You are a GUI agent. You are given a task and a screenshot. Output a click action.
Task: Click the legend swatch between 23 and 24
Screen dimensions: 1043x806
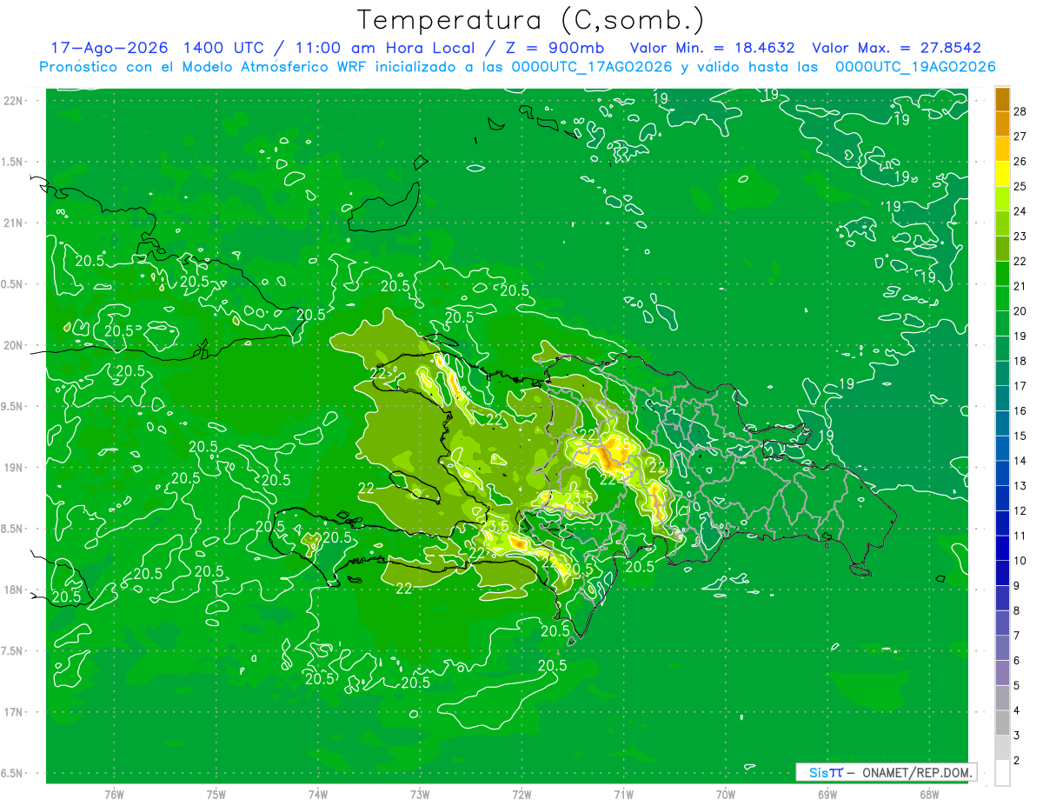click(1002, 224)
